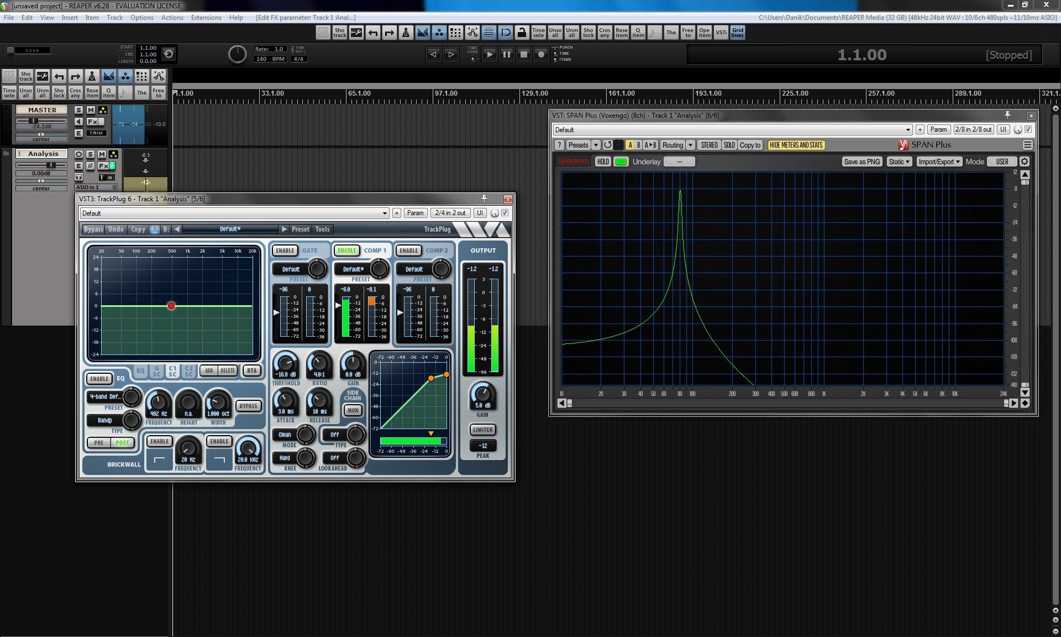Image resolution: width=1061 pixels, height=637 pixels.
Task: Open the Extensions menu
Action: pyautogui.click(x=206, y=18)
